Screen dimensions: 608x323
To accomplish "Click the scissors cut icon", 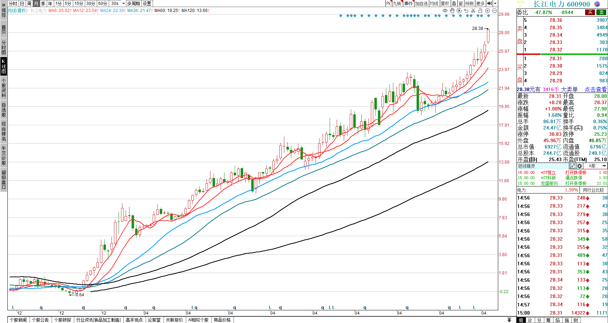I will coord(473,11).
